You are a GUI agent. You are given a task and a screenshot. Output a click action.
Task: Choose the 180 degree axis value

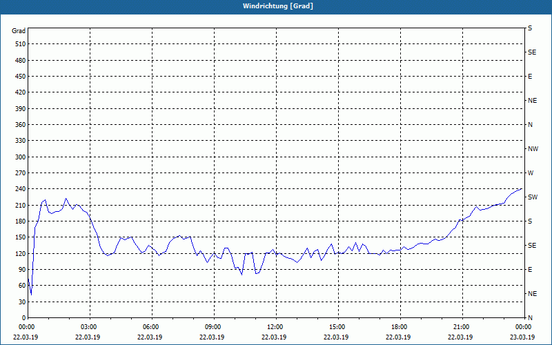coord(21,221)
